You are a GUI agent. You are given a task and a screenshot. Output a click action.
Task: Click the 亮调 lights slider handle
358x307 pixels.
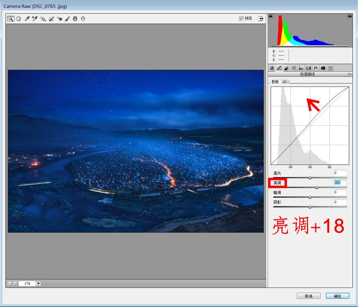317,188
